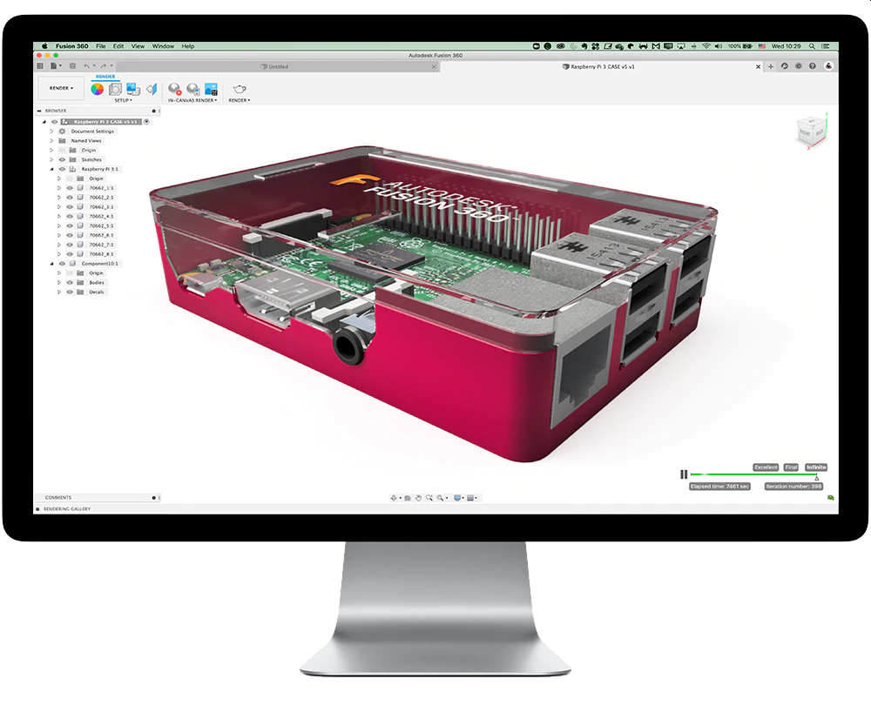Set render quality to Final
This screenshot has height=719, width=871.
[791, 467]
